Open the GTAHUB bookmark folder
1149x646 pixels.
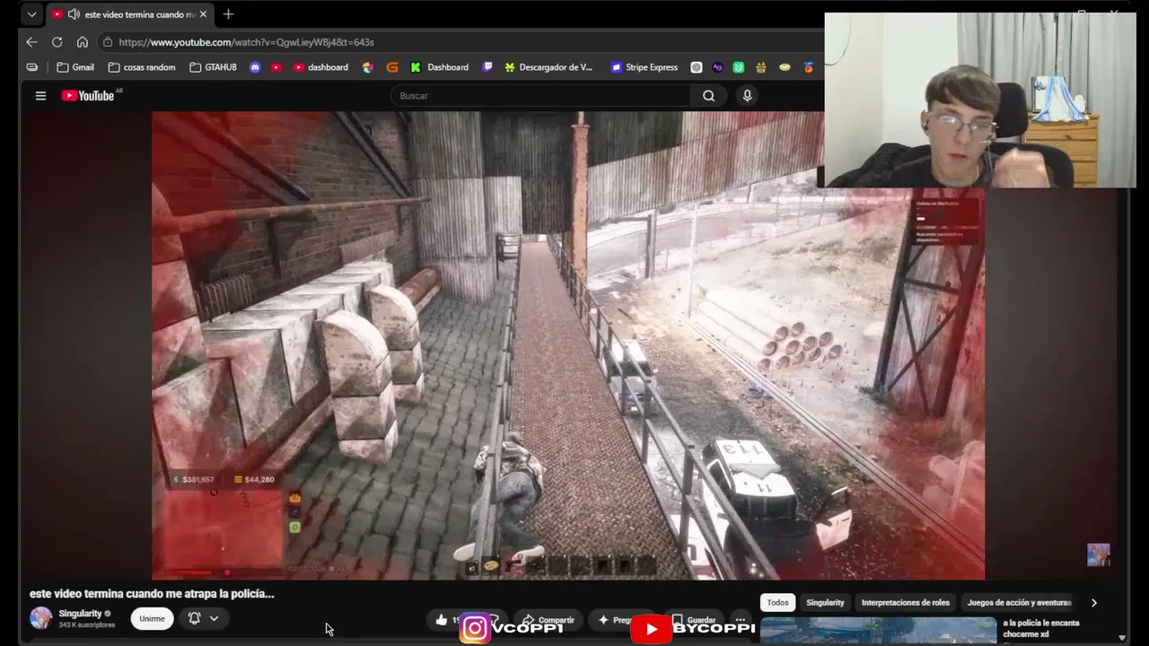[213, 67]
